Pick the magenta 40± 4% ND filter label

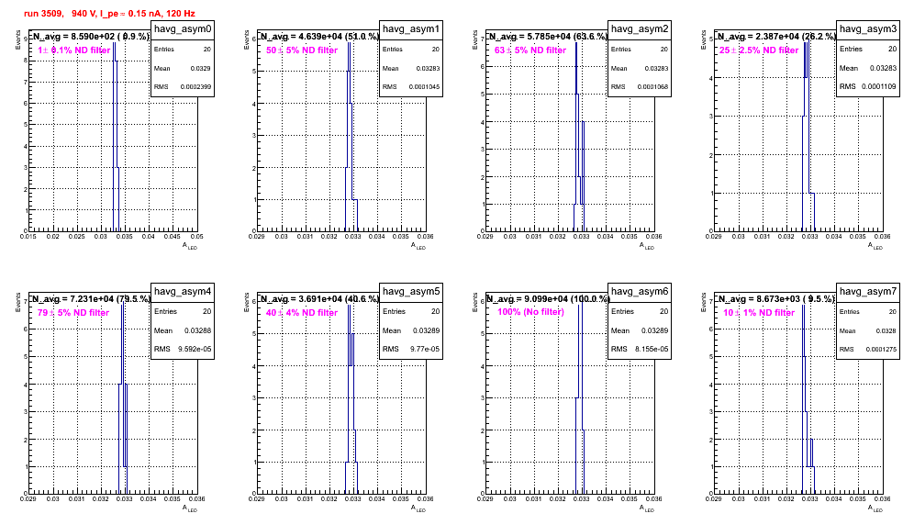tap(302, 313)
